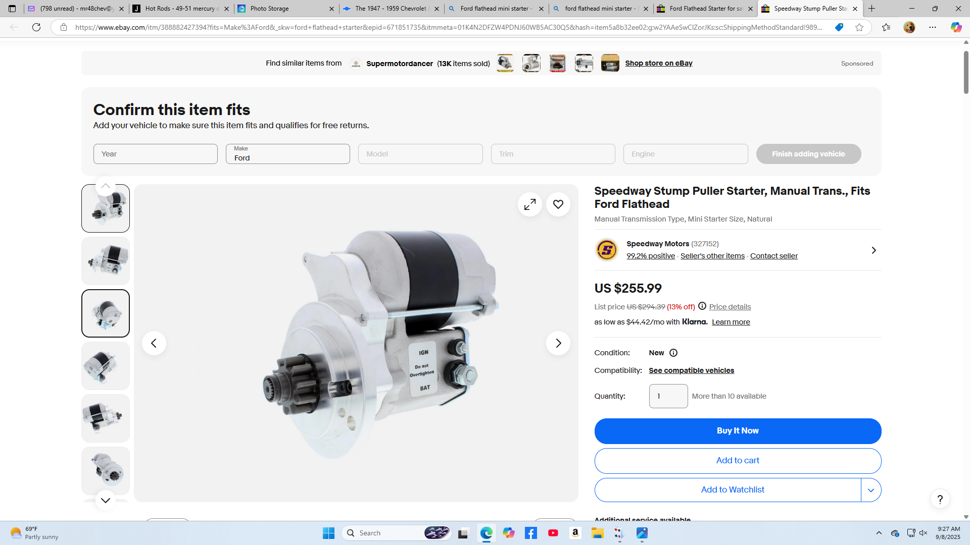Switch to Hot Rods 49-51 mercury tab
This screenshot has width=970, height=545.
pos(179,9)
